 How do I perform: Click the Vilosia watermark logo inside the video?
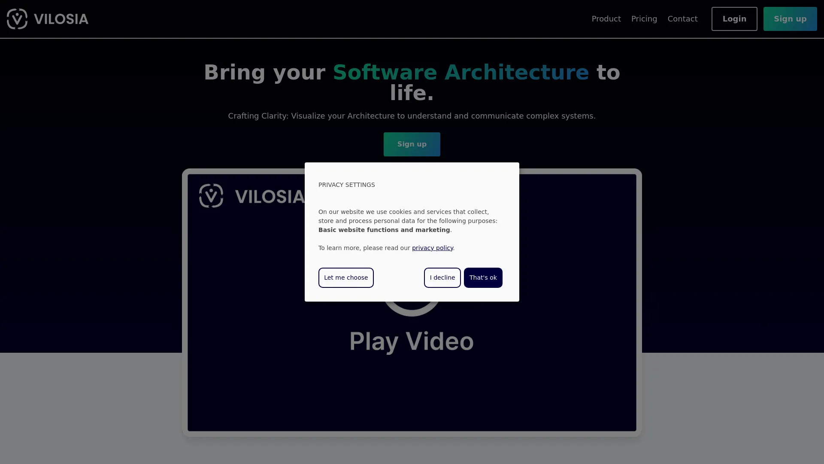[x=211, y=196]
